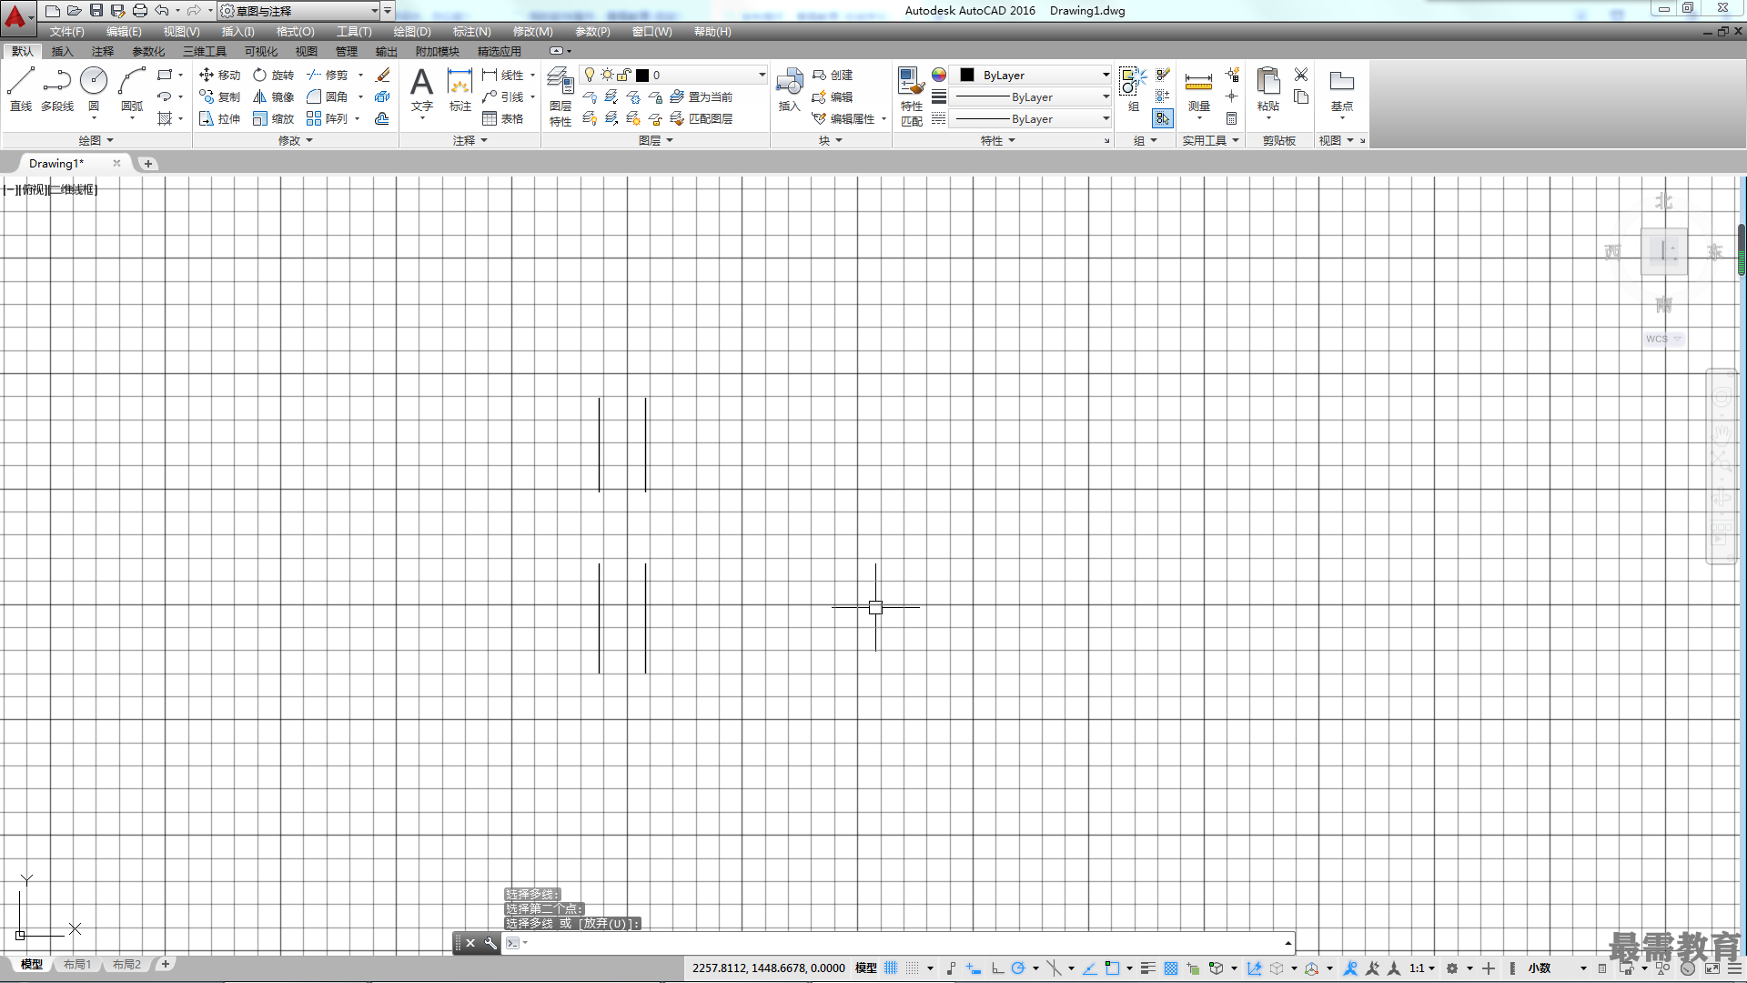Select the Polyline (多段线) tool
This screenshot has height=983, width=1747.
click(56, 89)
